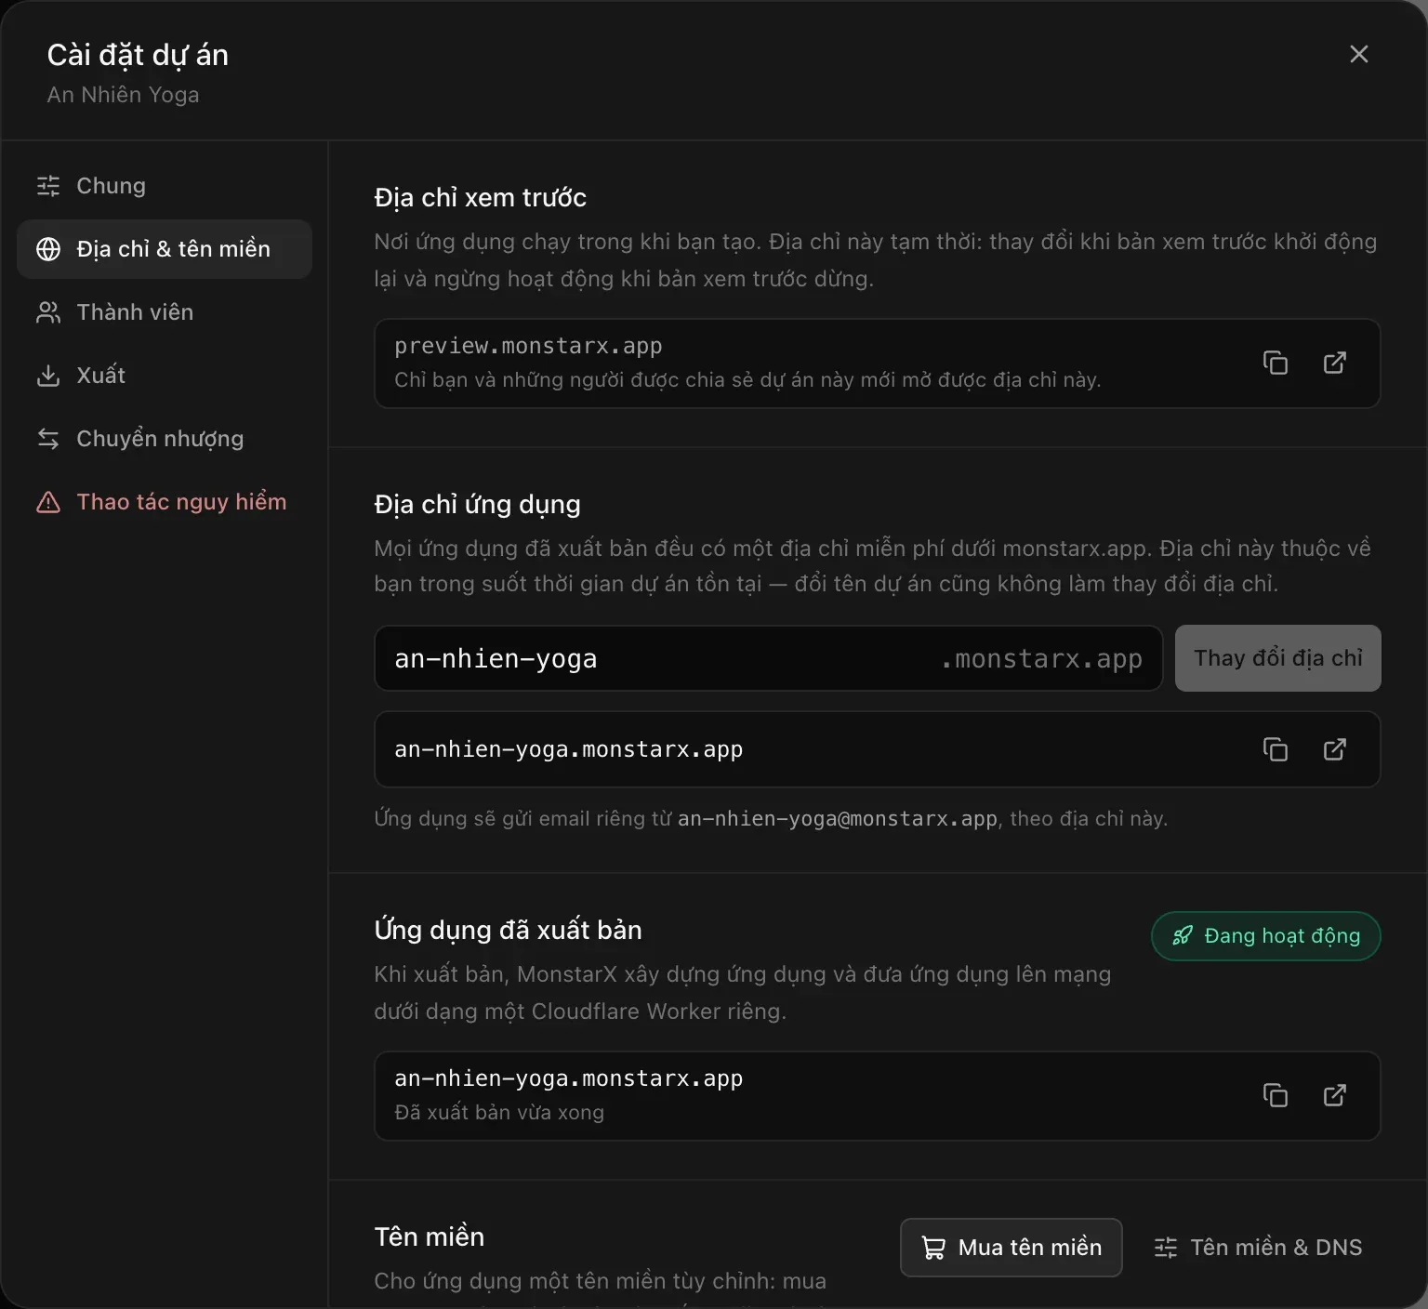Open the Tên miền & DNS settings

tap(1258, 1248)
